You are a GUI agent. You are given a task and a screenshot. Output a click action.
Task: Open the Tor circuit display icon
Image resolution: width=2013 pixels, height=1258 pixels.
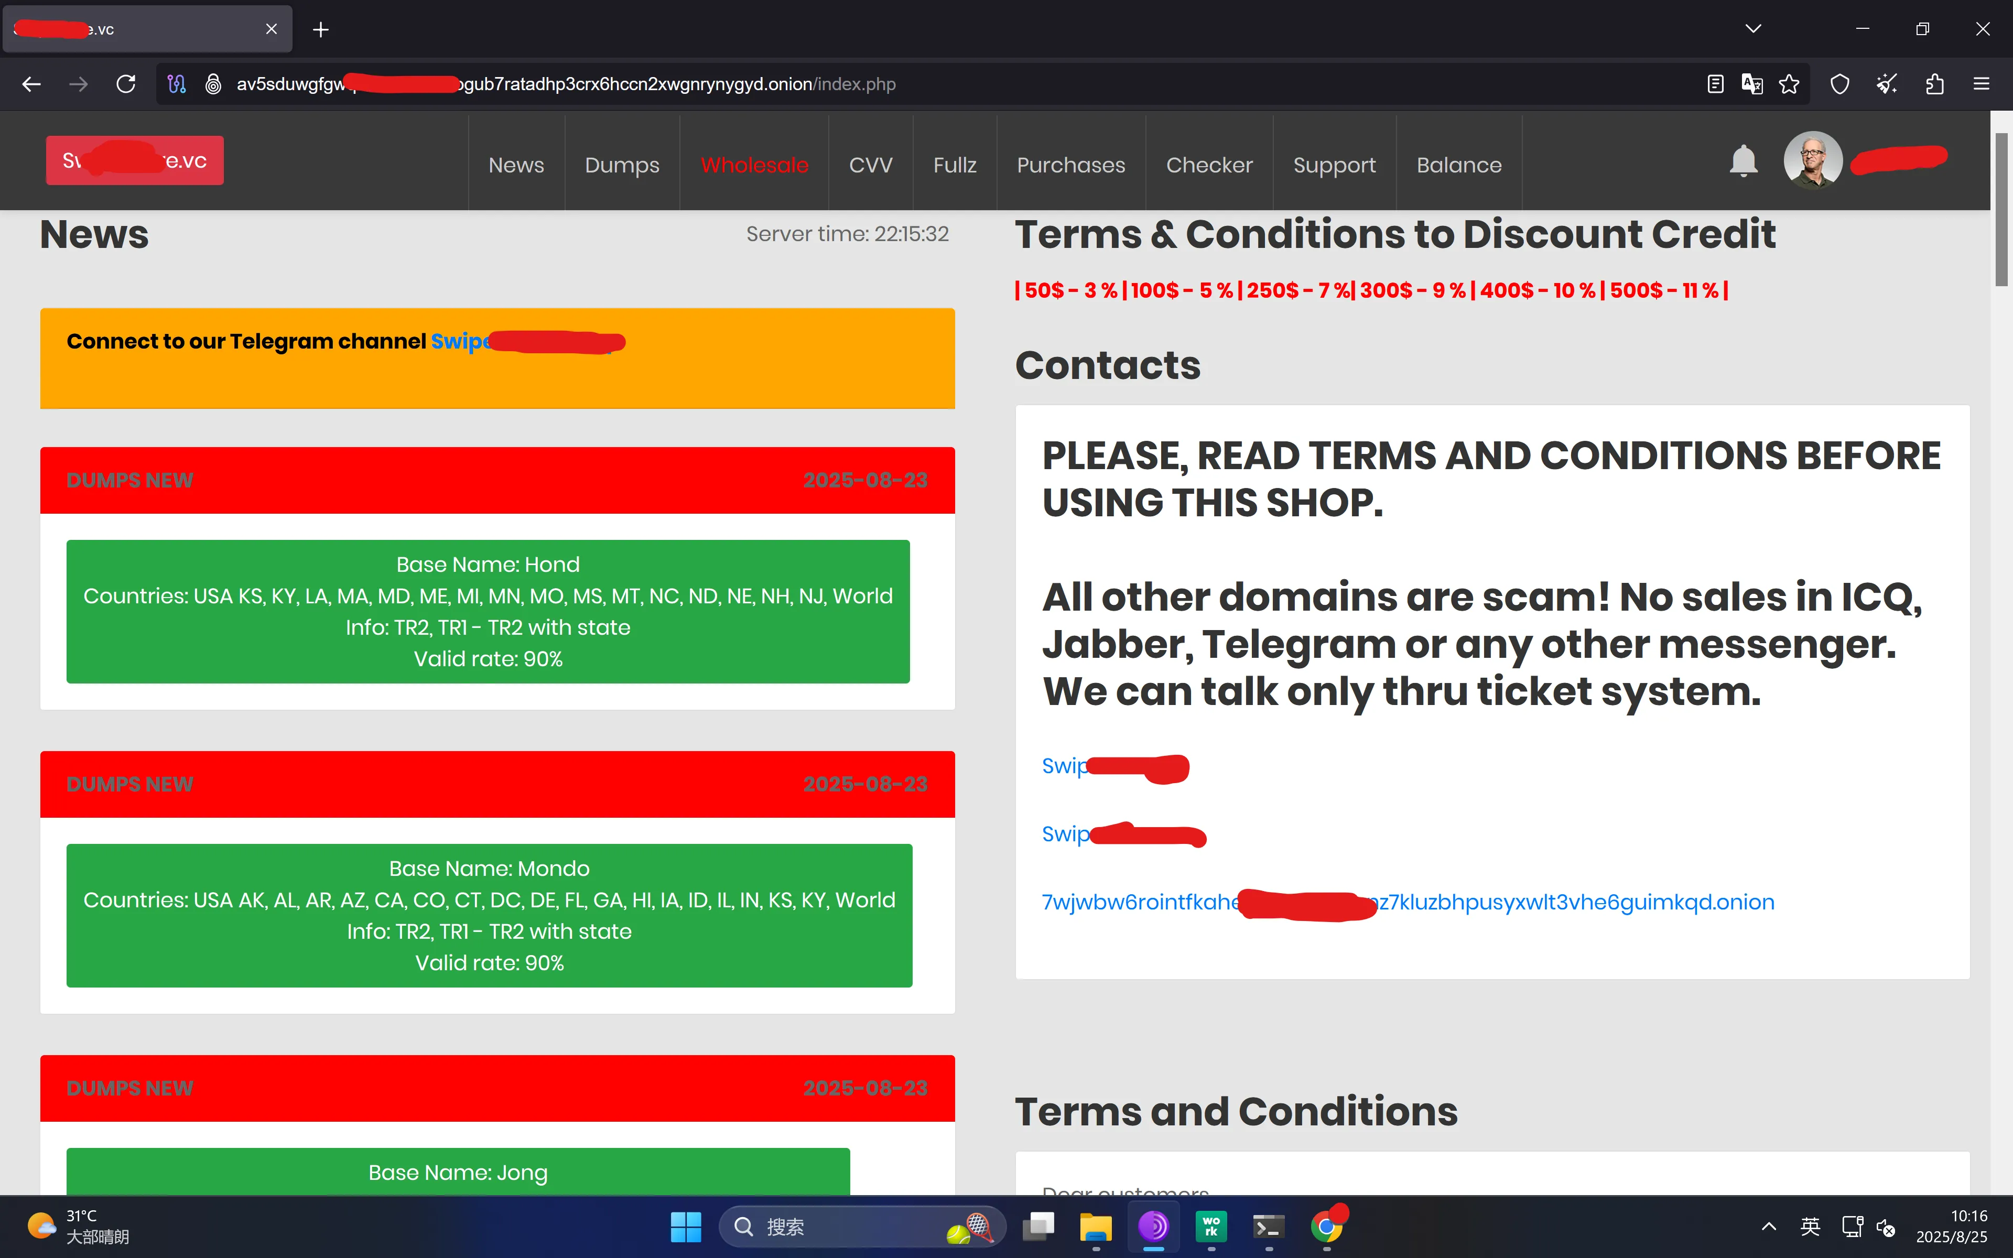(x=176, y=84)
